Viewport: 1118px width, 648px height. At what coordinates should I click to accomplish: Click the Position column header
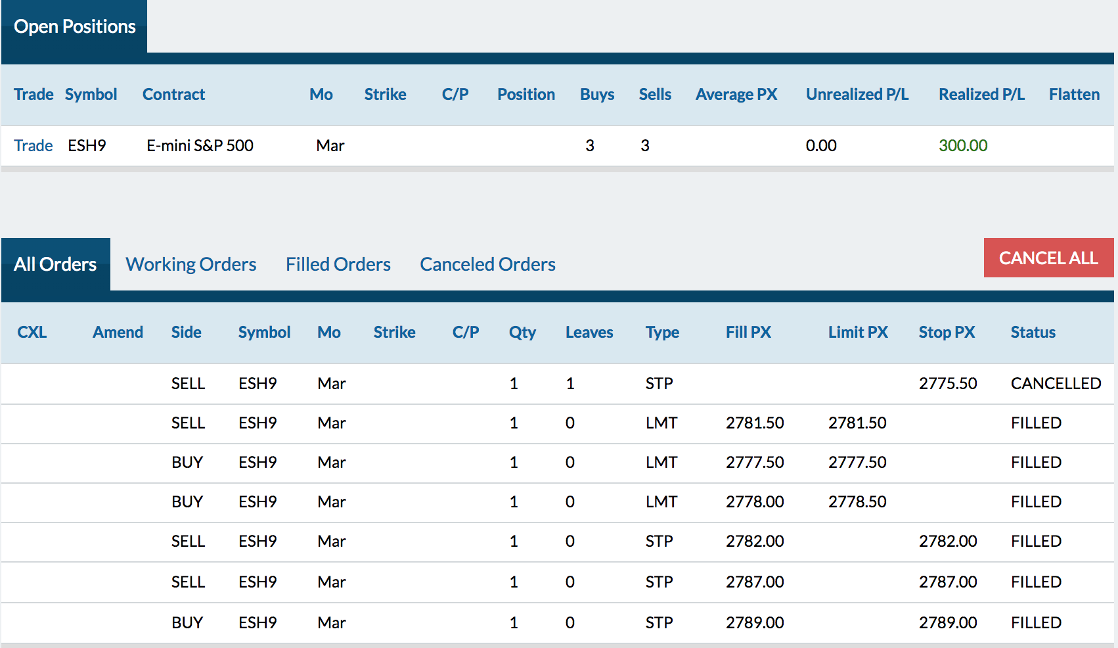pos(526,95)
